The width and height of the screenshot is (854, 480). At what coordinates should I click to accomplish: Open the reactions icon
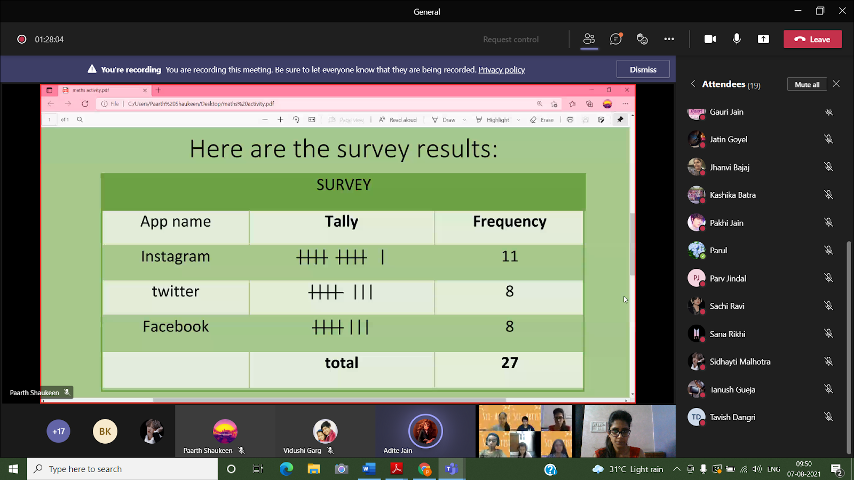642,39
